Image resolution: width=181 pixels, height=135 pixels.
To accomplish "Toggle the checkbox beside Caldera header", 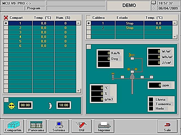I will [88, 18].
